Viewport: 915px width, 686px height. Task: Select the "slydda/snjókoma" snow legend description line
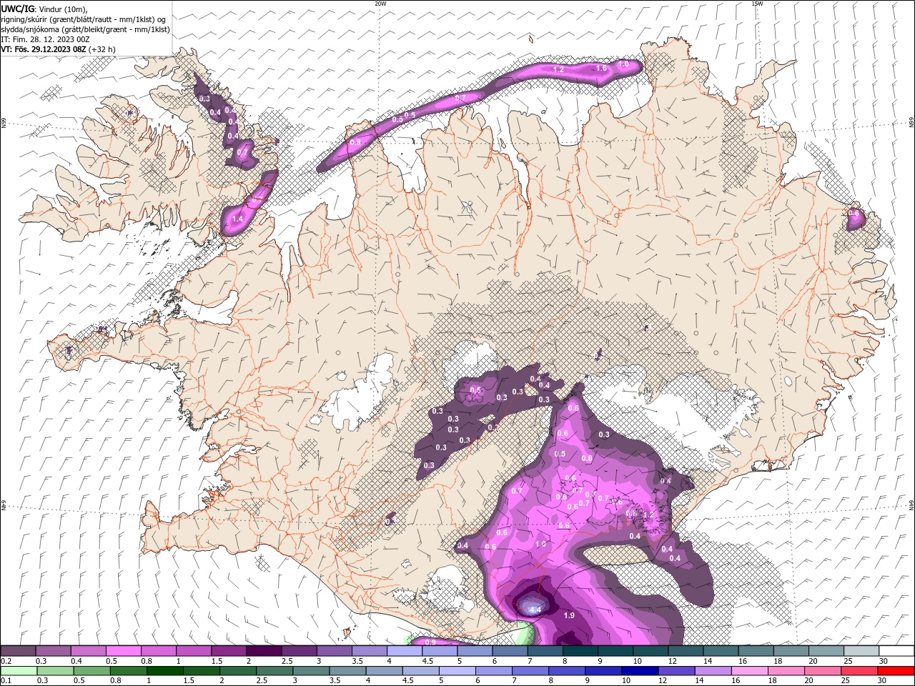tap(85, 29)
